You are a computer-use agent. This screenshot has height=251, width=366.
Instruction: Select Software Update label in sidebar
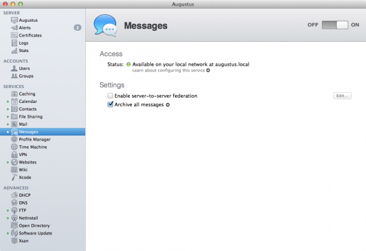click(35, 233)
